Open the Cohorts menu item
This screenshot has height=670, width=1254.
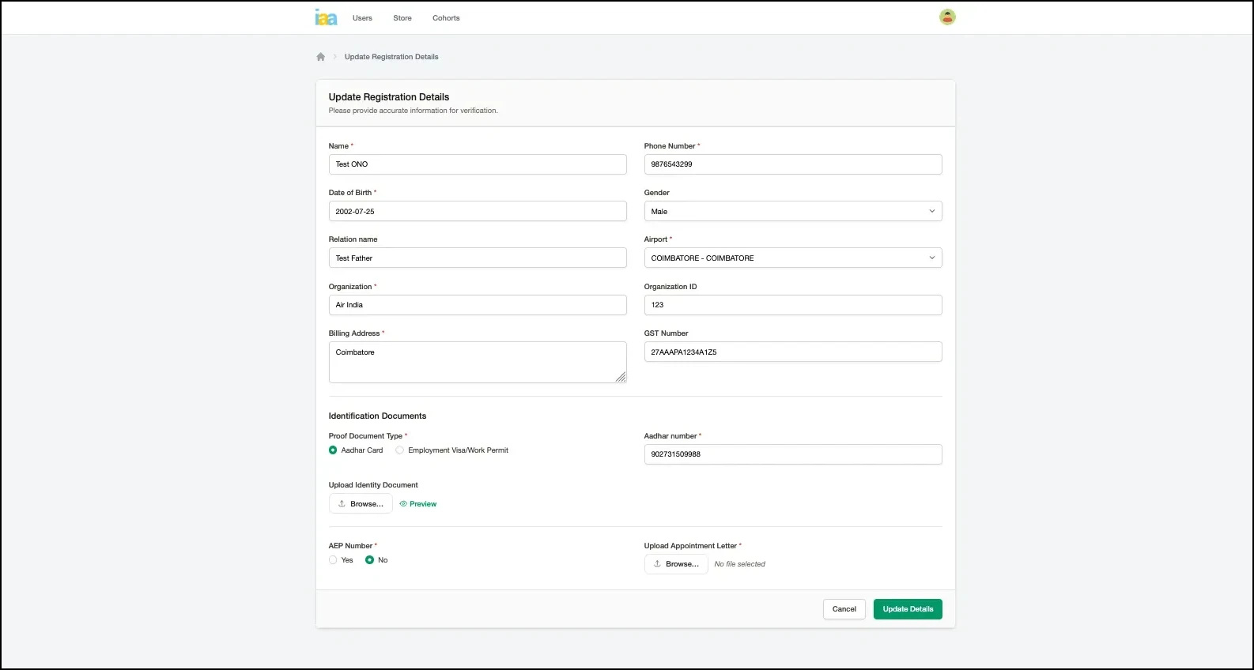point(446,18)
